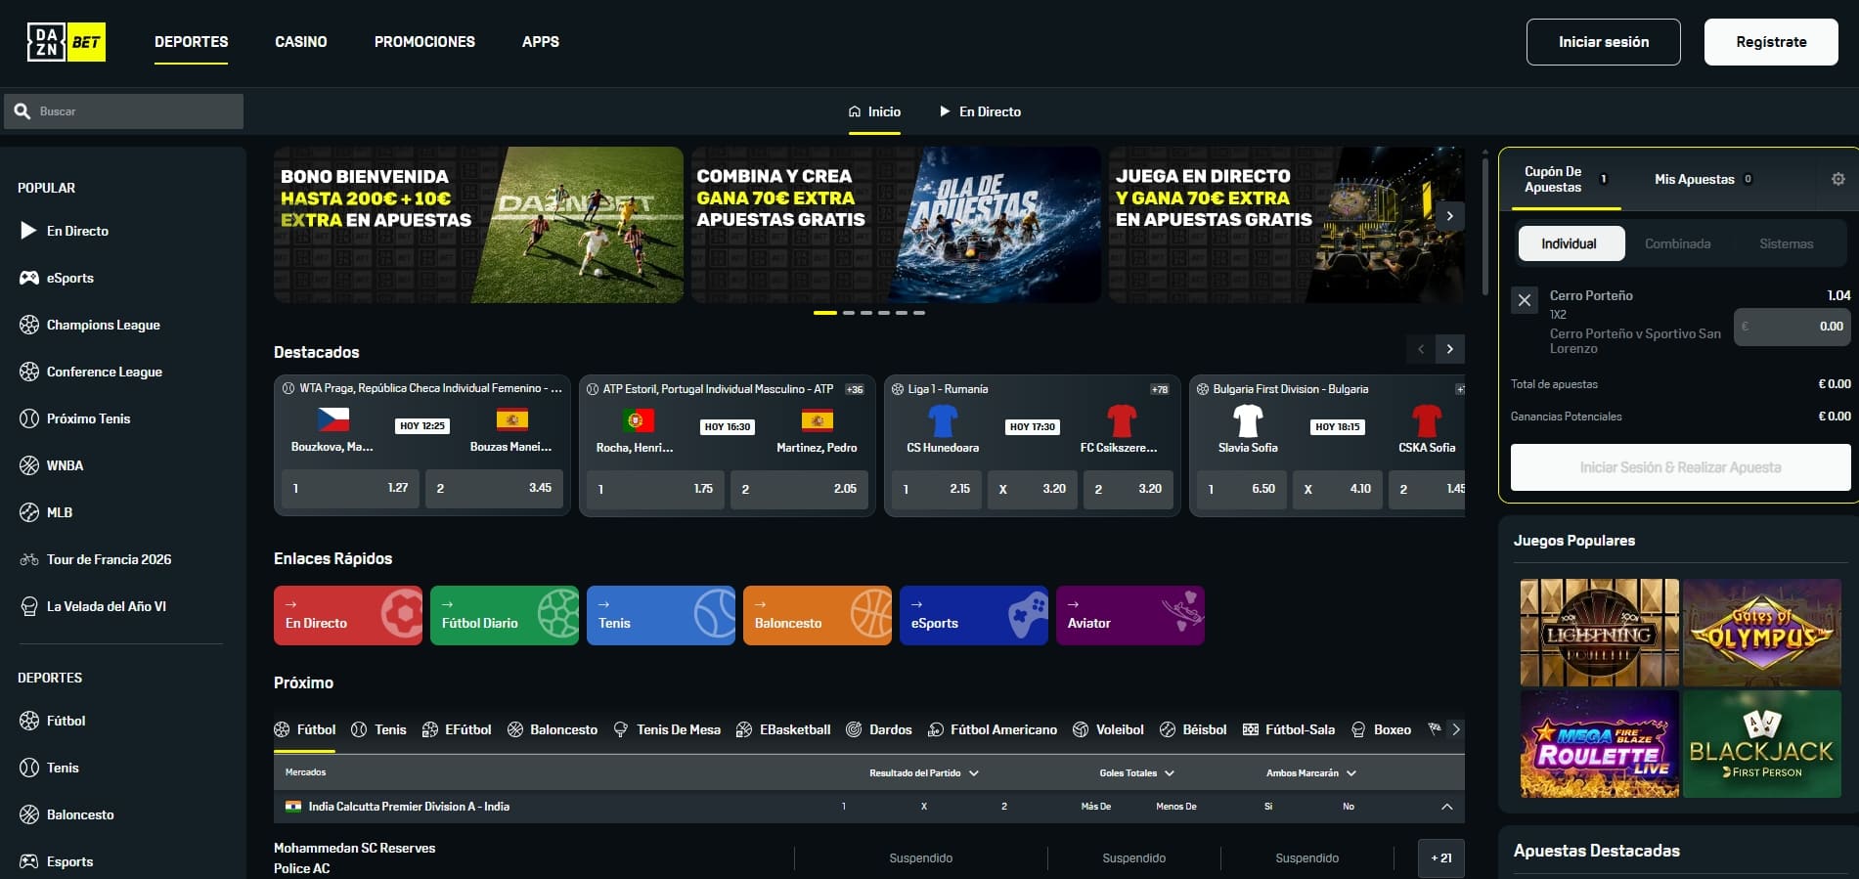Select Baloncesto under Deportes sidebar

tap(80, 814)
